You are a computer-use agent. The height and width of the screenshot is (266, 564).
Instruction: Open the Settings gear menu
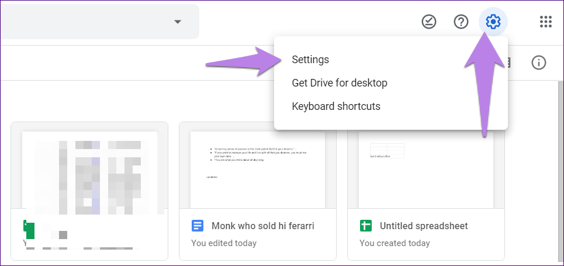(493, 22)
